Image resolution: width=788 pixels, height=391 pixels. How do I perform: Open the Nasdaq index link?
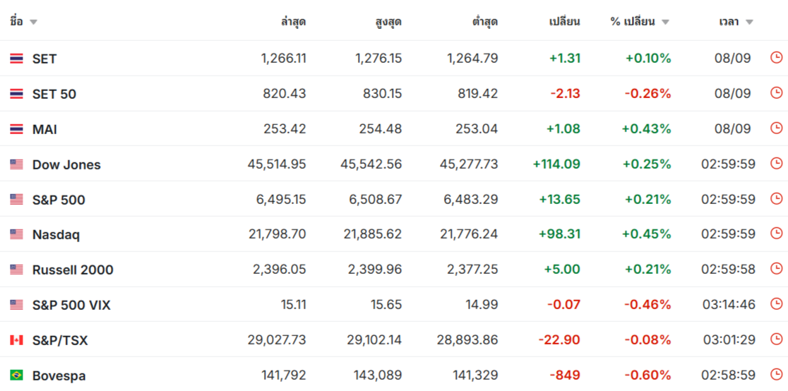coord(56,235)
